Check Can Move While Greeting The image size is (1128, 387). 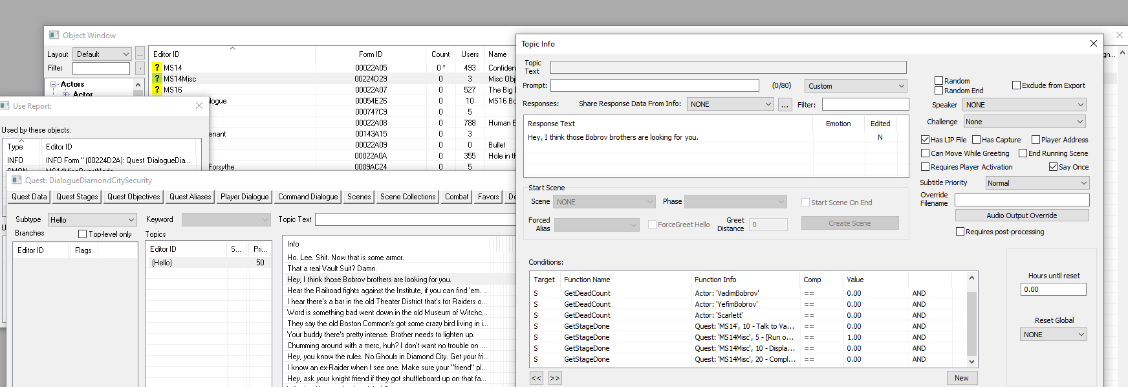(925, 153)
